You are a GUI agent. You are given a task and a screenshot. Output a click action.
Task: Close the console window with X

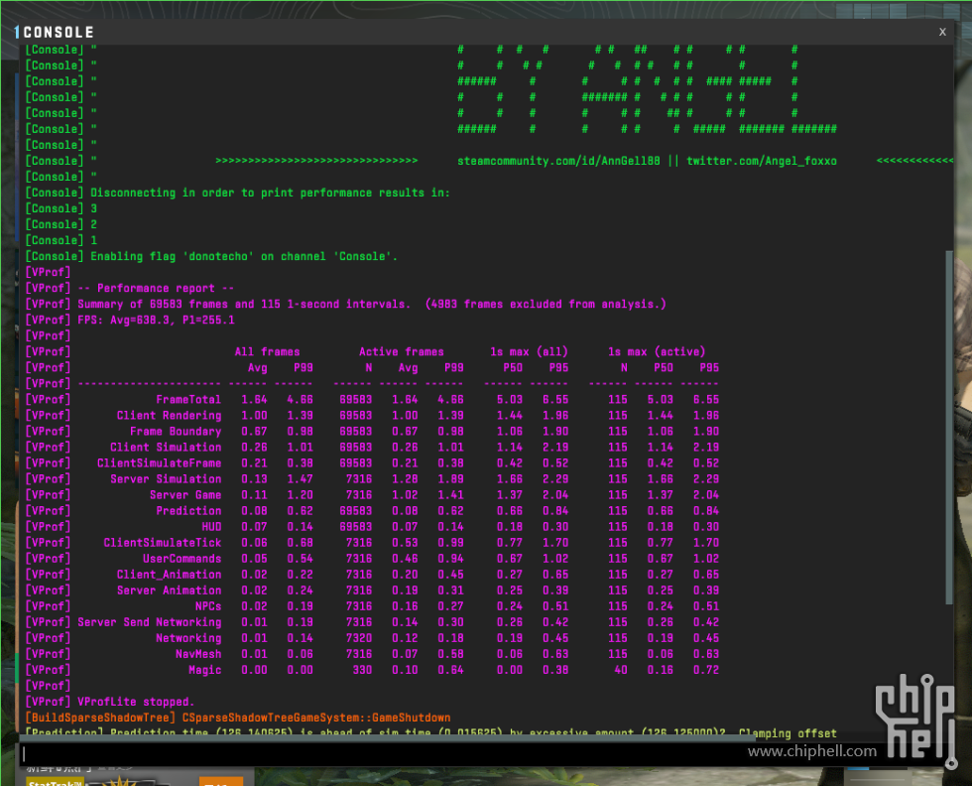coord(942,32)
